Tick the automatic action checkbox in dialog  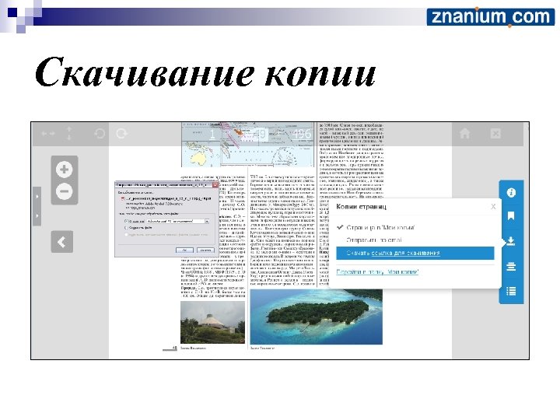coord(126,235)
